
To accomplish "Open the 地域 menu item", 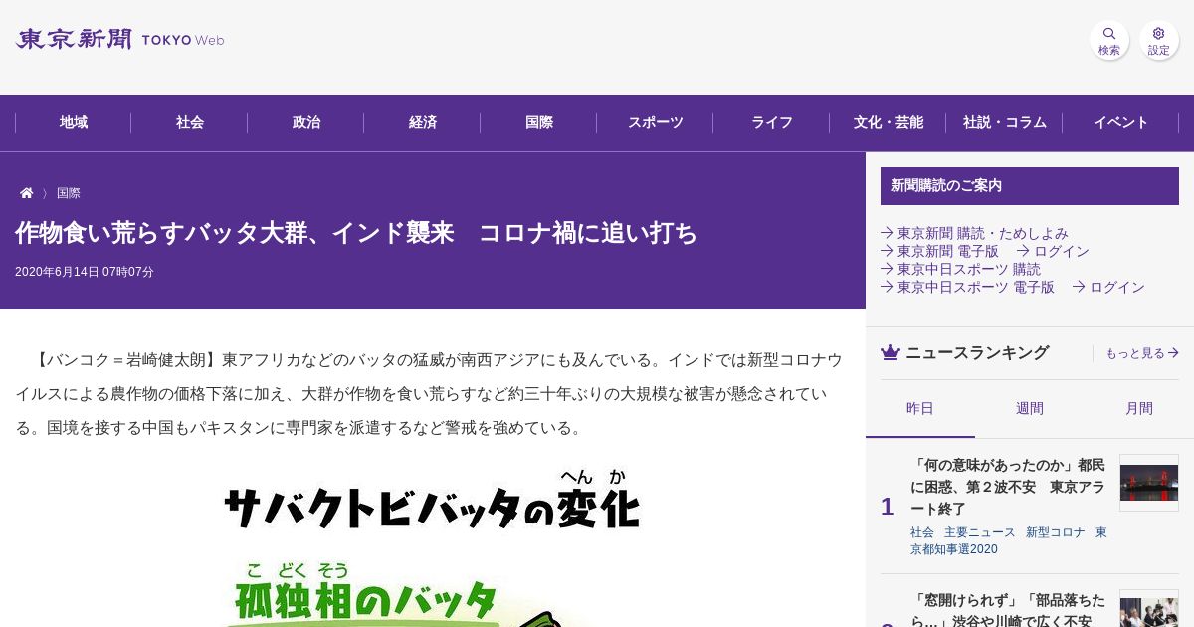I will click(74, 123).
